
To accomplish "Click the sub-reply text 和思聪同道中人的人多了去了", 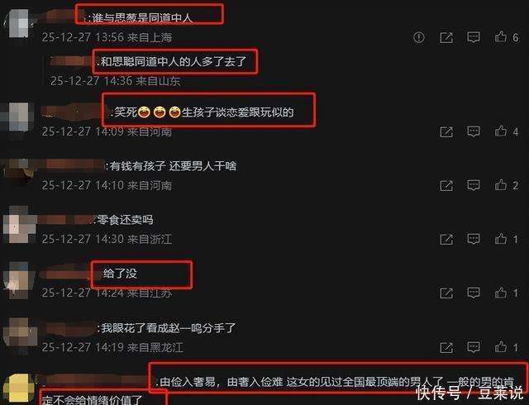I will click(174, 61).
